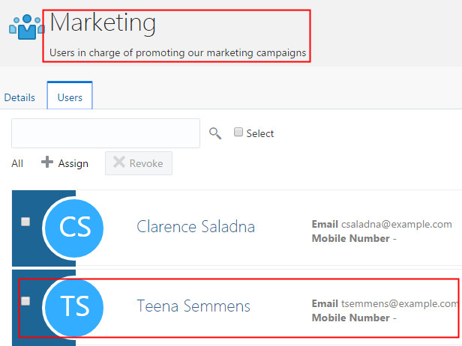462x346 pixels.
Task: Click the TS avatar for Teena Semmens
Action: pos(73,306)
